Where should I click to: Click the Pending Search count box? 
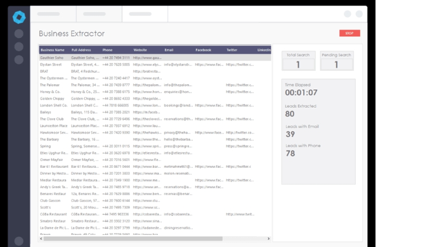point(337,65)
